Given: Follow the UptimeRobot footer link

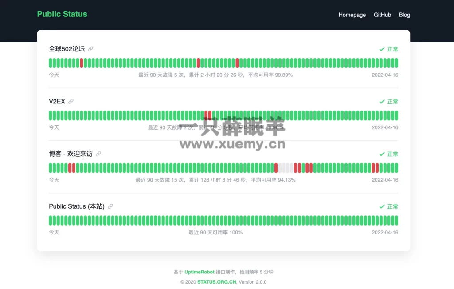Looking at the screenshot, I should (199, 272).
